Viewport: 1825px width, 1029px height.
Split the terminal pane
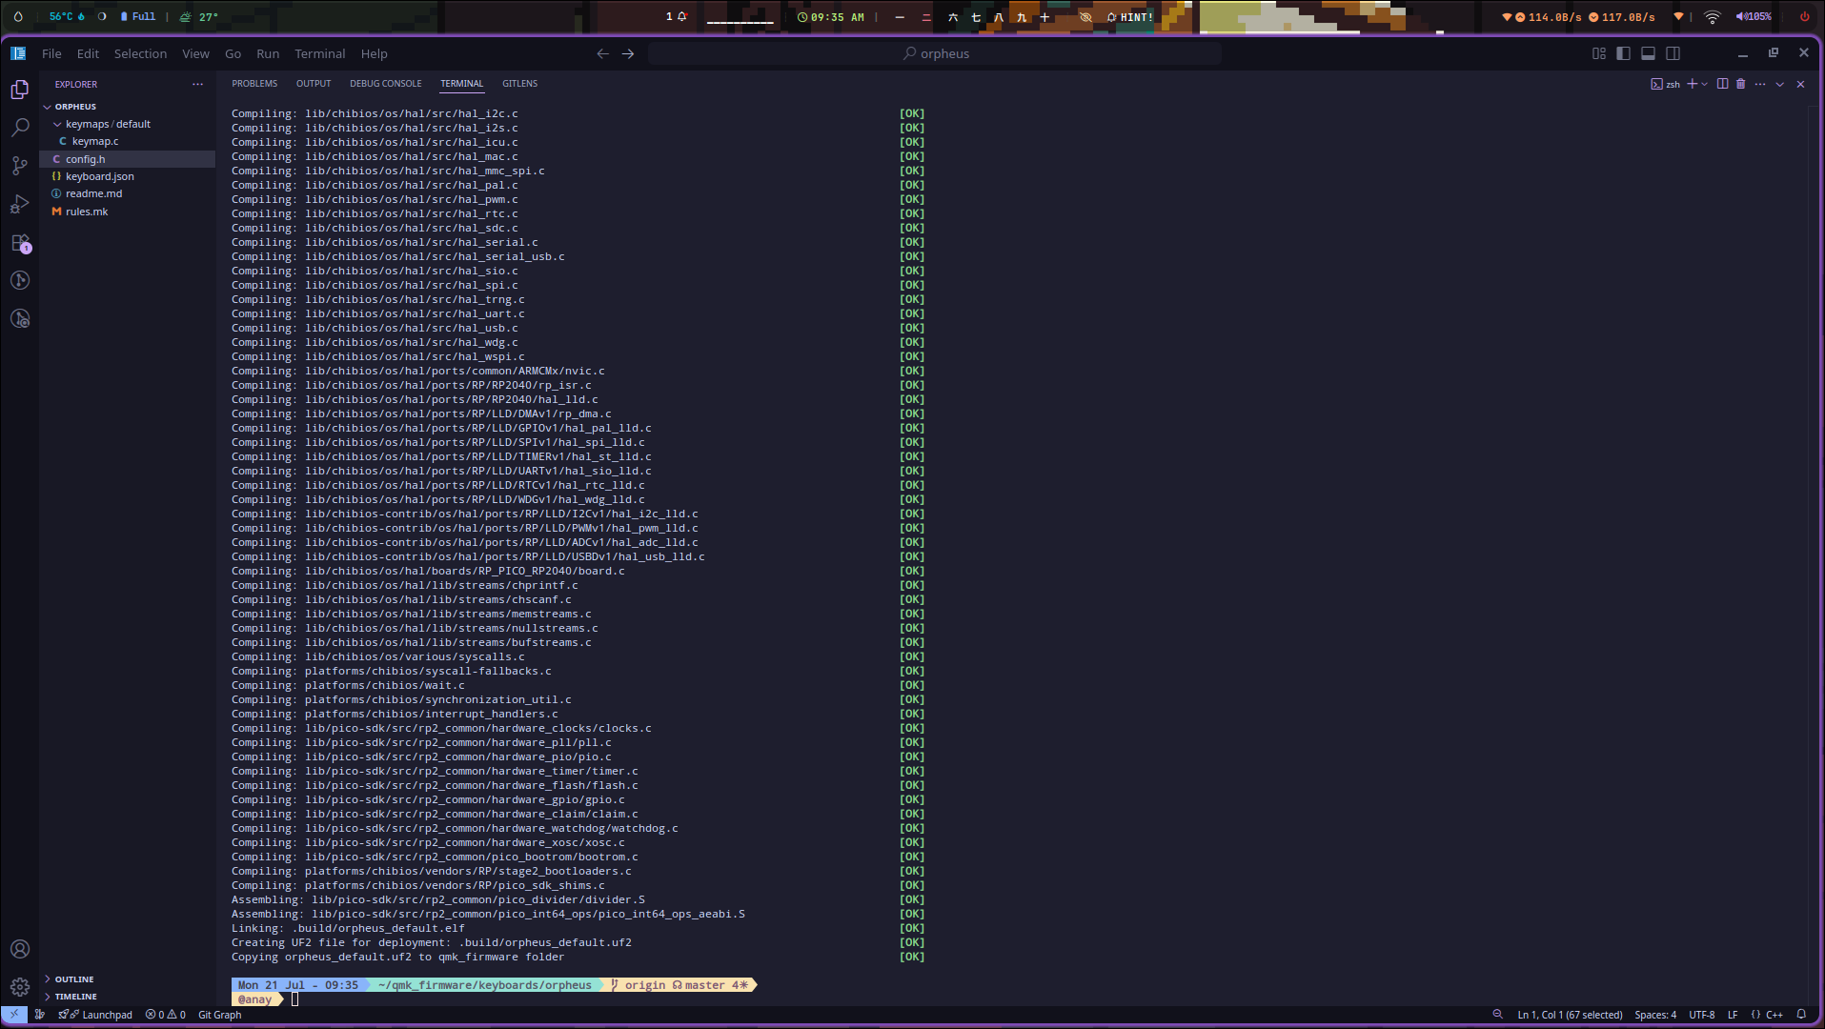[x=1722, y=84]
